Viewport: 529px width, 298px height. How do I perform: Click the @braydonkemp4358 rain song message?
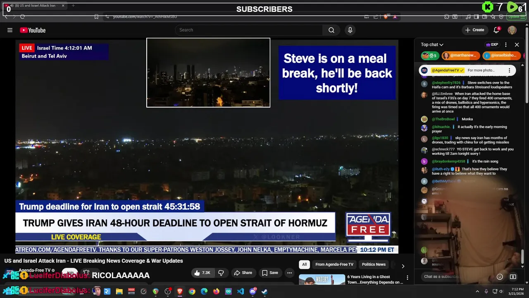click(x=467, y=161)
